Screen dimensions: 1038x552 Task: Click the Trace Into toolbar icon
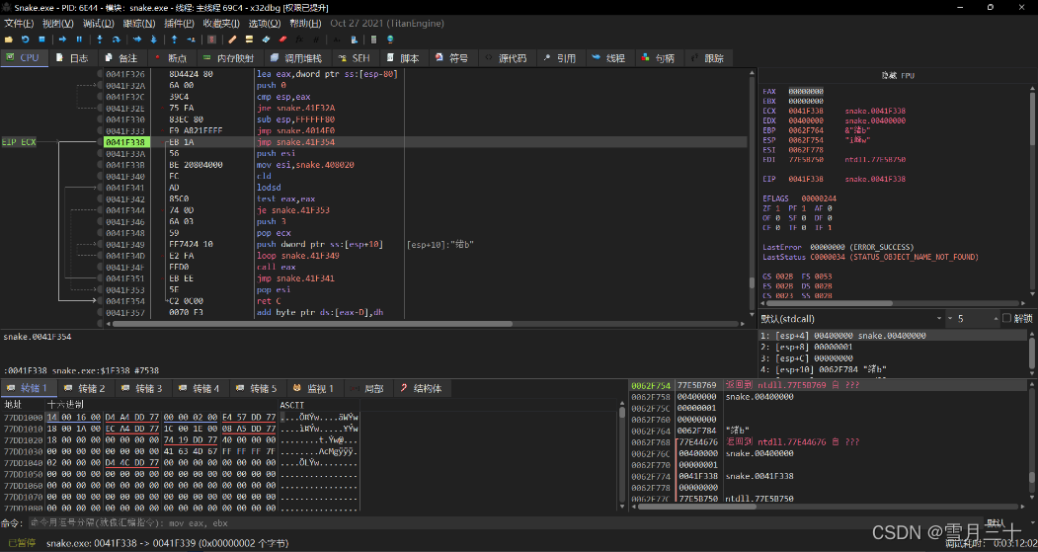[137, 39]
